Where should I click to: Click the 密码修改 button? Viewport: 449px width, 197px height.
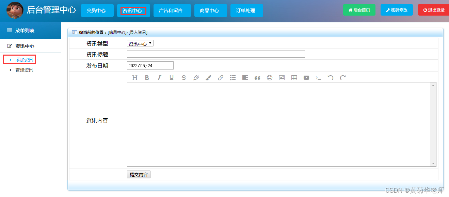coord(397,10)
